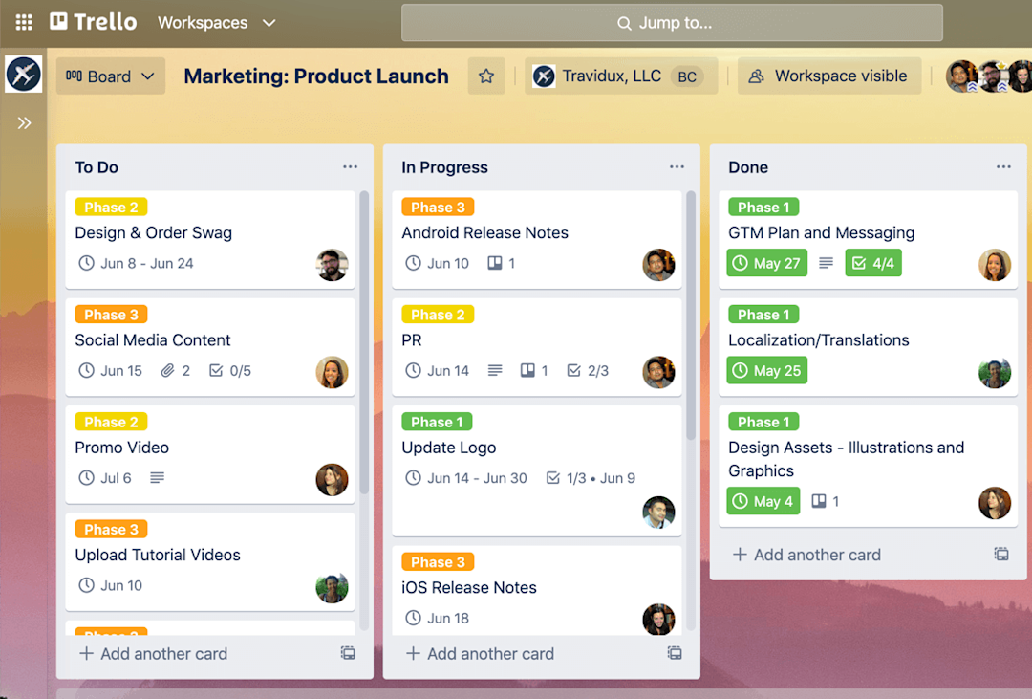Click the Trello logo in the header
Screen dimensions: 1032x699
point(93,22)
